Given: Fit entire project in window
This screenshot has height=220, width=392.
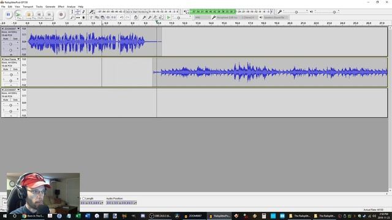Looking at the screenshot, I should [160, 18].
